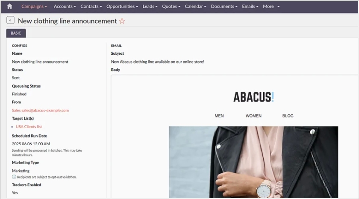Viewport: 359px width, 199px height.
Task: Open the Contacts dropdown
Action: [91, 6]
